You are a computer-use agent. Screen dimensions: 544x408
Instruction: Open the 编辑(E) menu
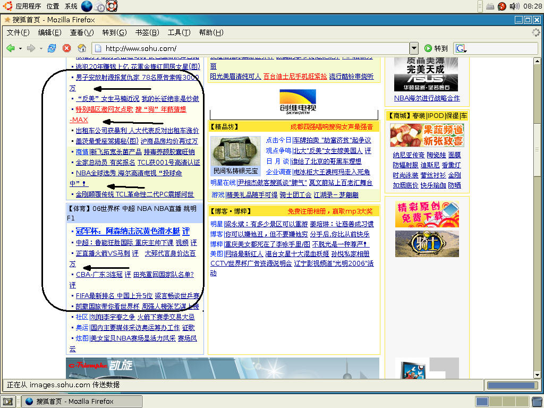click(x=49, y=32)
